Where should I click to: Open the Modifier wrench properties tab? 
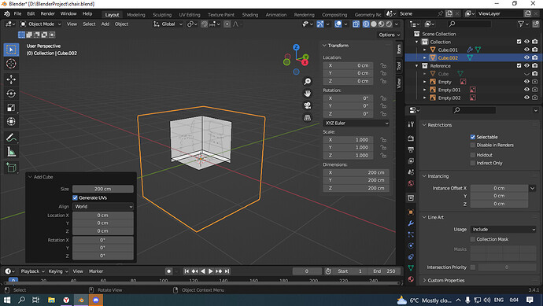(x=411, y=223)
